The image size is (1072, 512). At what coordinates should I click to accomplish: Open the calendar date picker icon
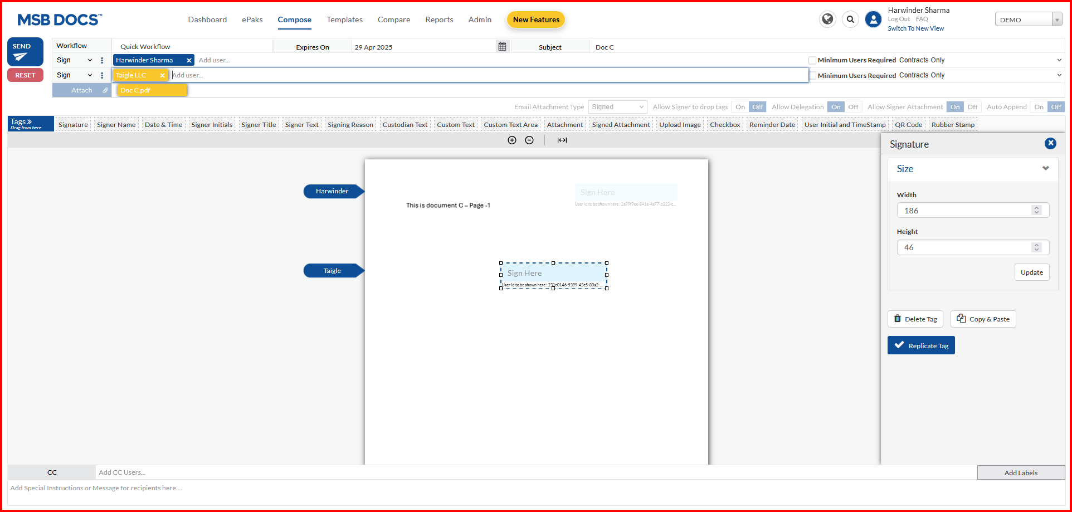(502, 47)
